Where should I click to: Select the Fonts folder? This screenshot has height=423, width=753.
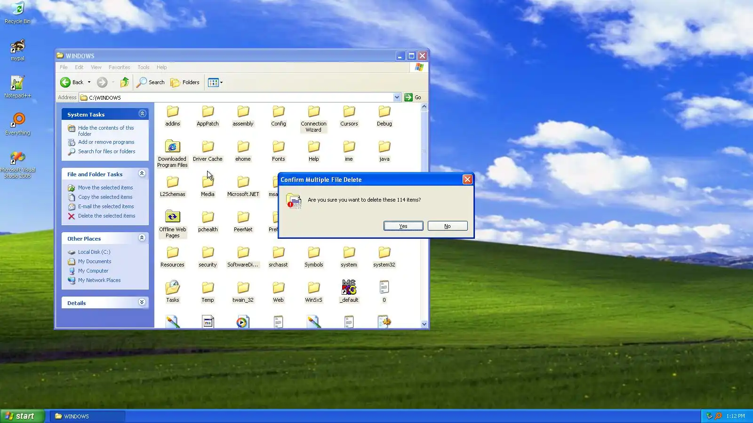279,151
